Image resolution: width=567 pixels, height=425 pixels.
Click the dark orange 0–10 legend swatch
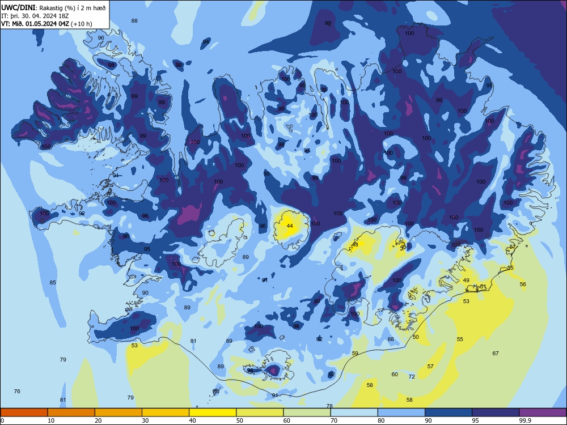[24, 413]
